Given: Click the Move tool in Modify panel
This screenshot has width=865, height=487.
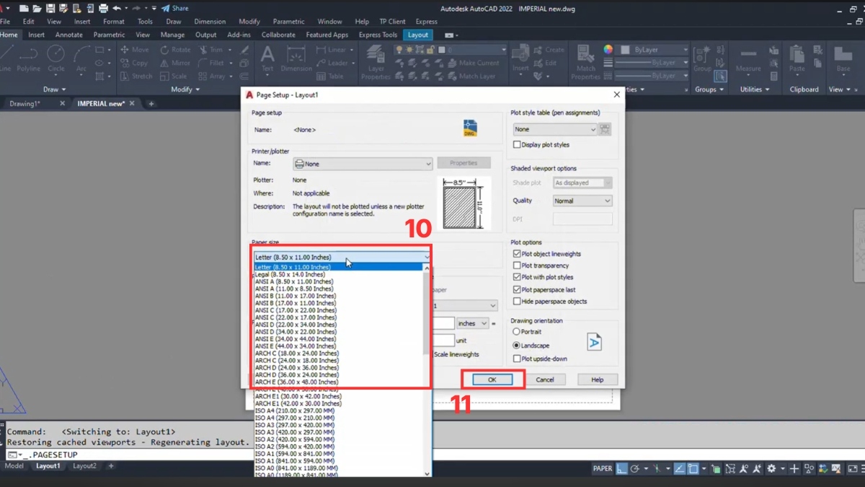Looking at the screenshot, I should coord(134,50).
